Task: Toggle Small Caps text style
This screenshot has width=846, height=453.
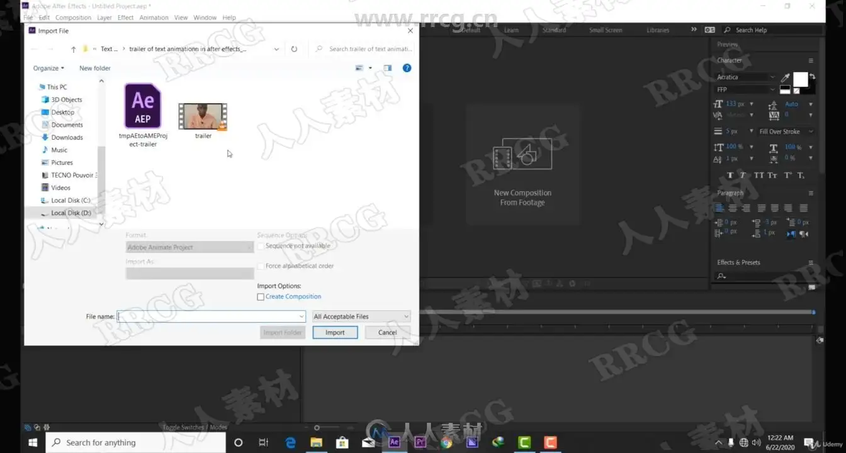Action: pos(772,175)
